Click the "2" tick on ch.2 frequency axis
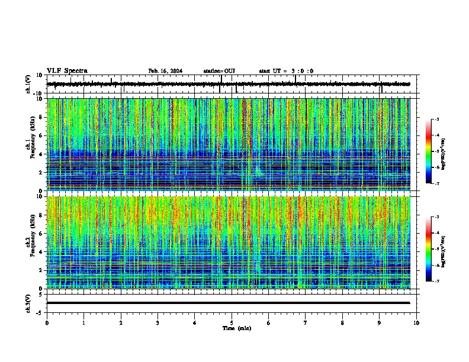Screen dimensions: 469x362 [x=41, y=270]
